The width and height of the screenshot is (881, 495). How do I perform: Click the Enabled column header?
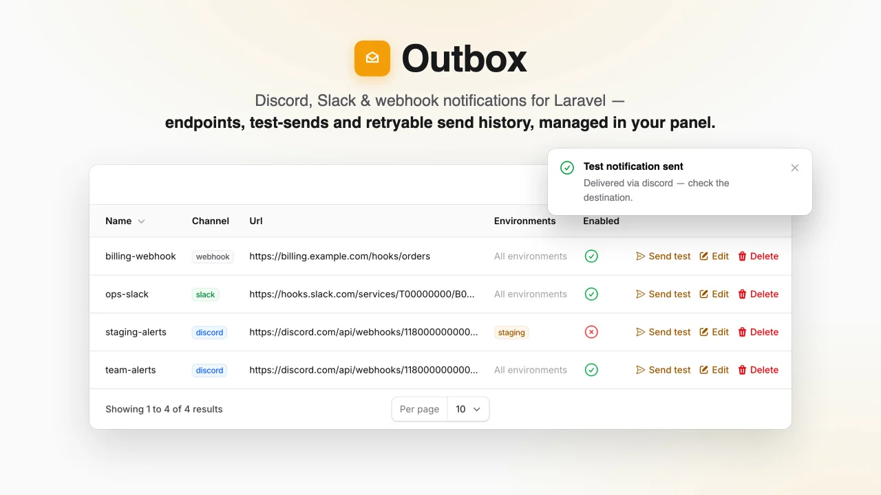coord(601,221)
